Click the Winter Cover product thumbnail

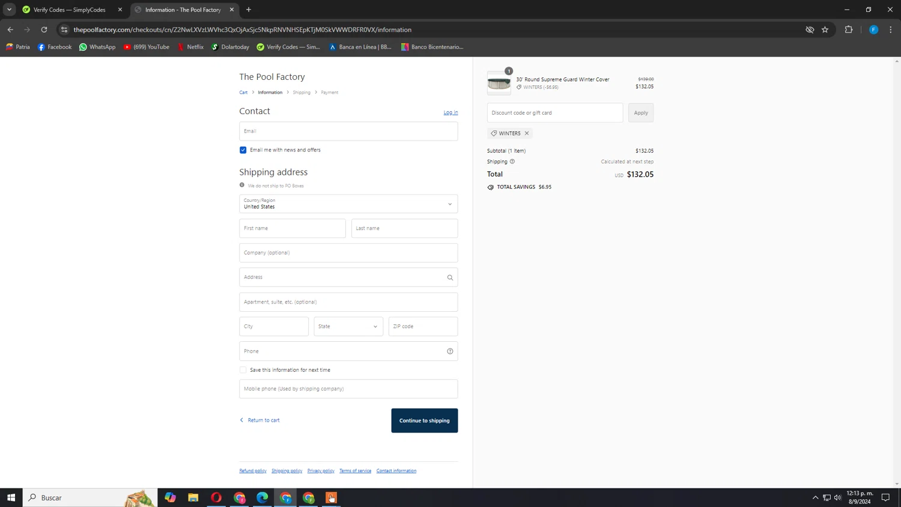(499, 83)
